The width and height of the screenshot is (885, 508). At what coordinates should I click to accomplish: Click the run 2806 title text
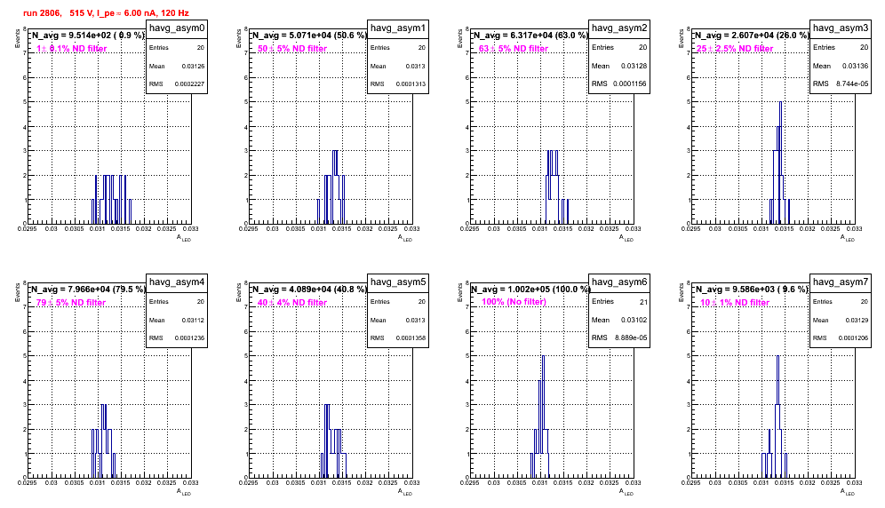[x=106, y=12]
